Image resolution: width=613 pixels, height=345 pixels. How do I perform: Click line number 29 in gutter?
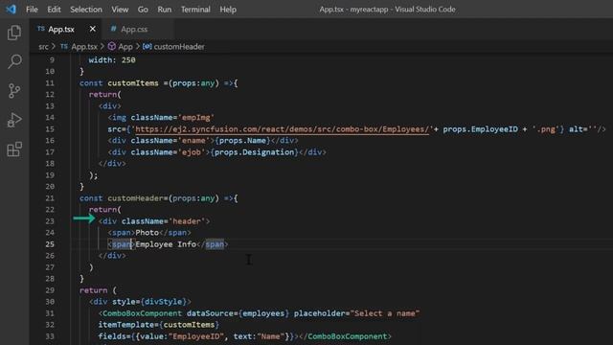point(50,290)
